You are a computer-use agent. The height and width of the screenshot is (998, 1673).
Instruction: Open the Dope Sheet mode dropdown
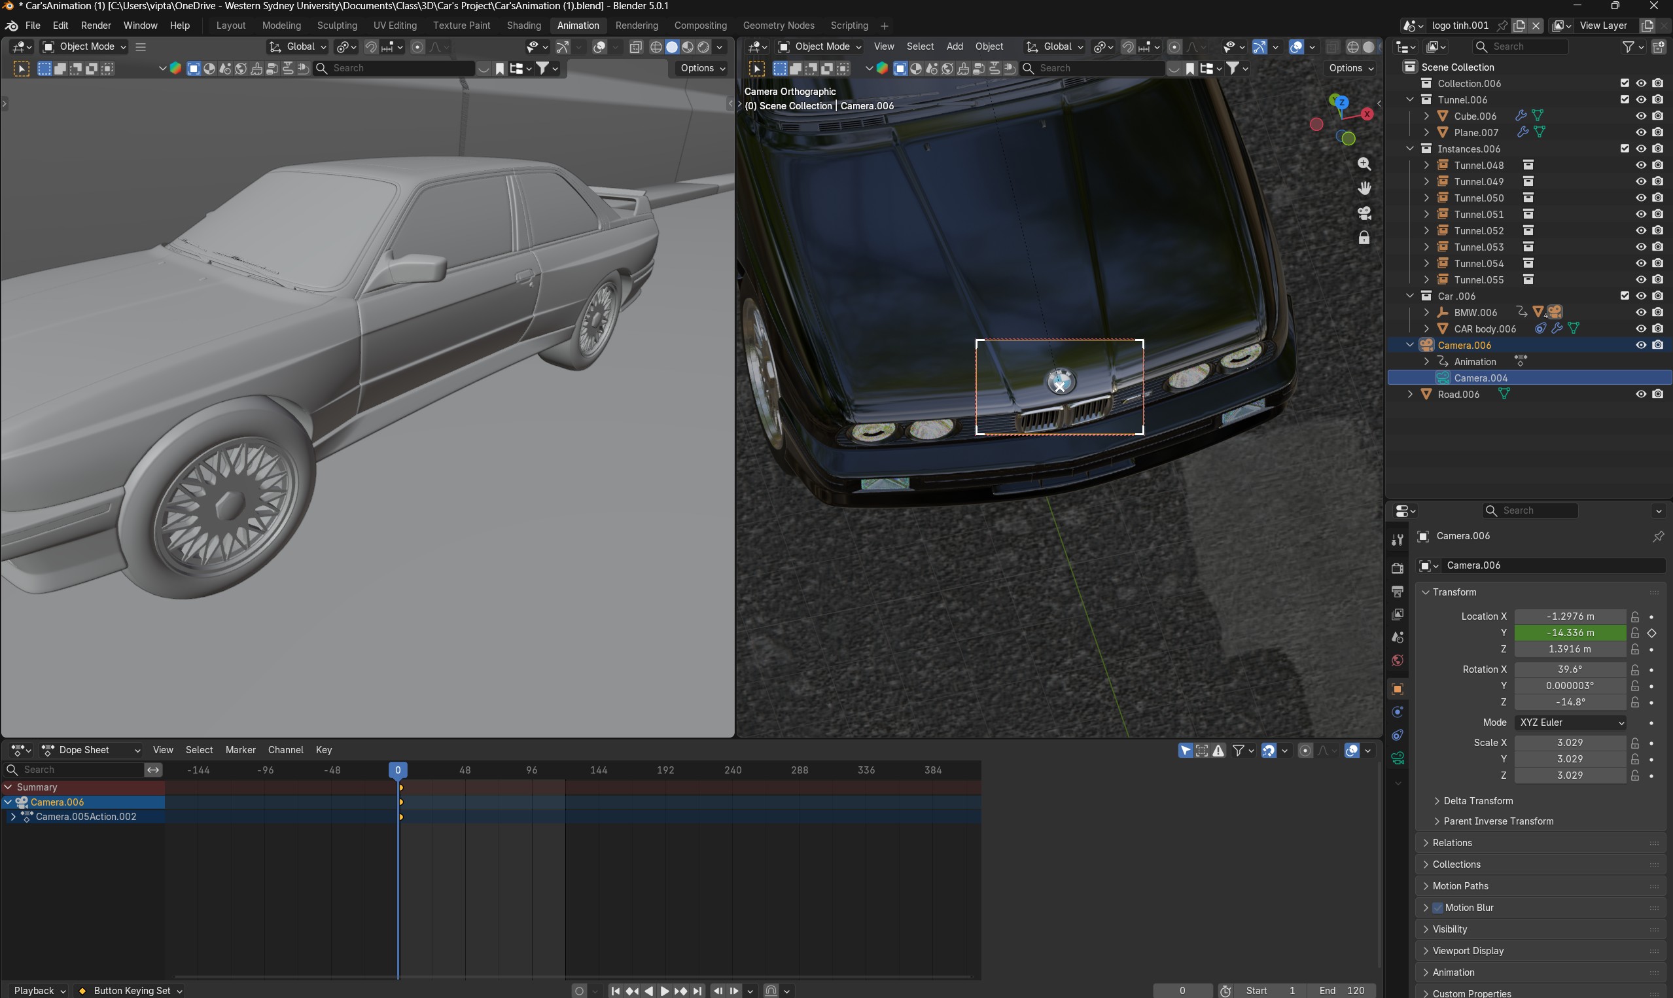click(x=91, y=751)
